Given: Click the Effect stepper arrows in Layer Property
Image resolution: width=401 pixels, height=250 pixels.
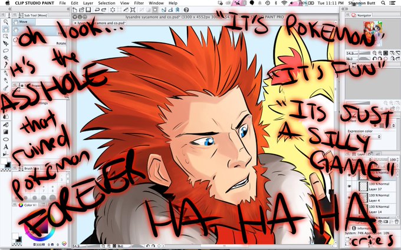Looking at the screenshot, I should point(393,125).
